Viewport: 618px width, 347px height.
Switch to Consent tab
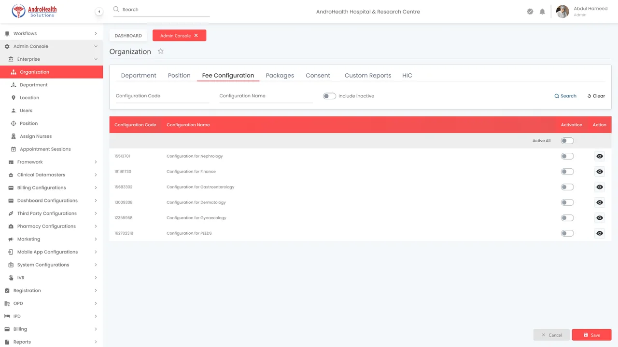tap(318, 75)
